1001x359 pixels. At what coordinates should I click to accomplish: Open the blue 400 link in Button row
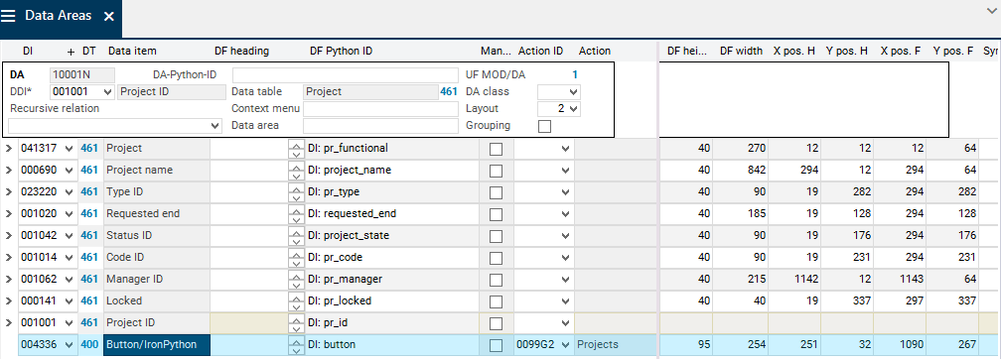(x=89, y=345)
